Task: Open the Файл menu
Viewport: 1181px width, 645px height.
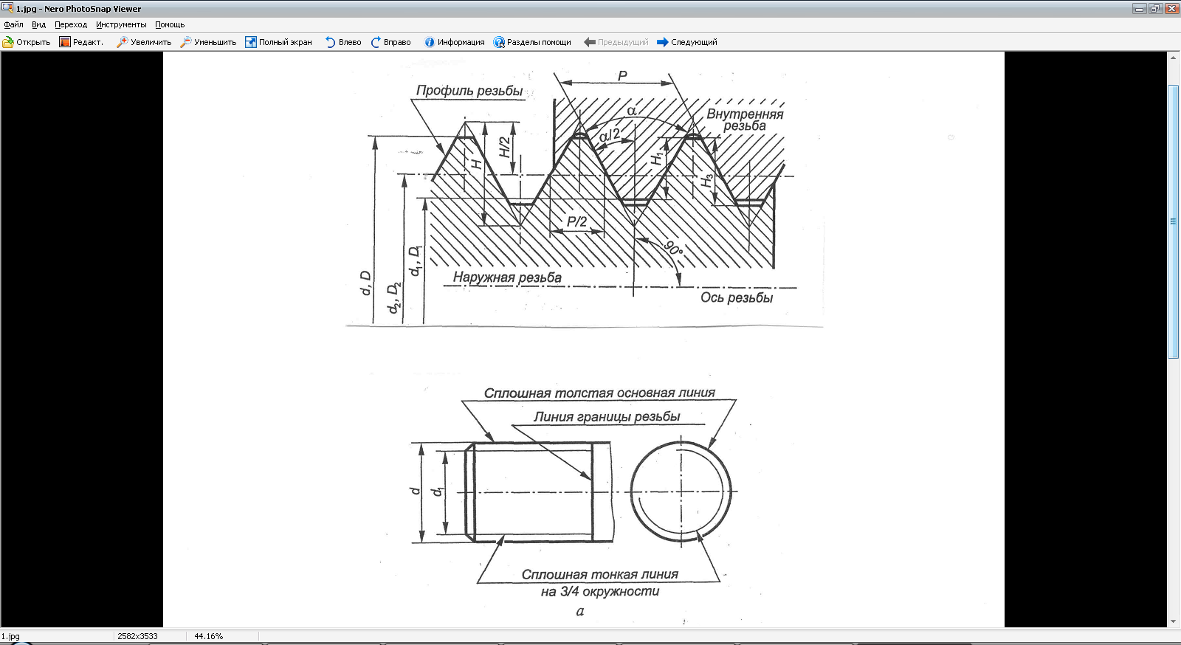Action: point(13,24)
